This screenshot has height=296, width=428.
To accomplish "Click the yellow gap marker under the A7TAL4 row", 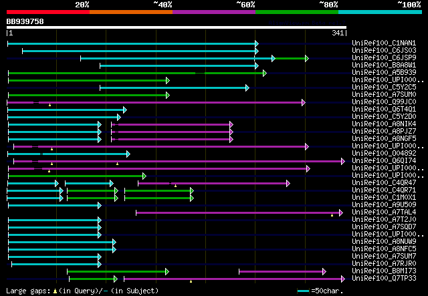I will 332,215.
